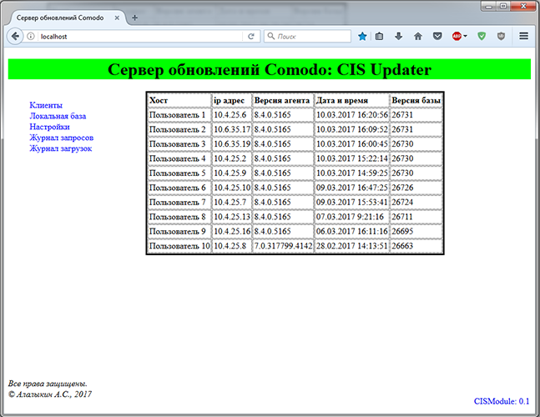540x417 pixels.
Task: Click the IP address 10.6.35.17
Action: pos(232,129)
